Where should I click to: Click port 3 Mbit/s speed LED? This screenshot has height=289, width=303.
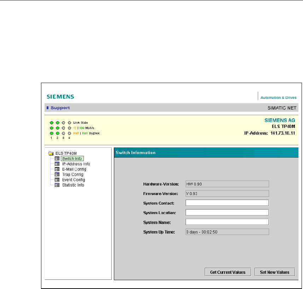[64, 128]
